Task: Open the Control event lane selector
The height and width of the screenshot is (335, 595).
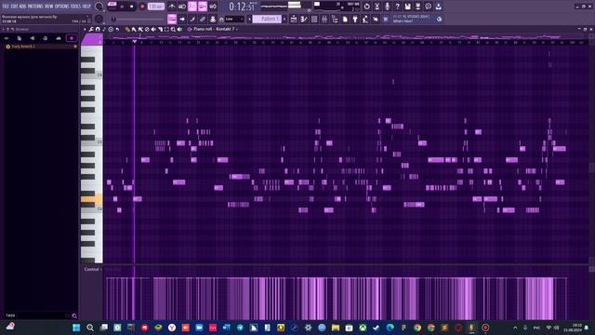Action: tap(92, 269)
